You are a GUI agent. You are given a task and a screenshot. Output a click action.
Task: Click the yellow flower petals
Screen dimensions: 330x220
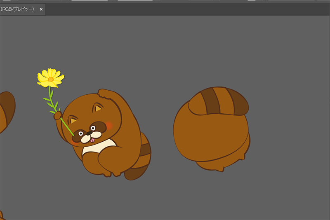click(44, 77)
